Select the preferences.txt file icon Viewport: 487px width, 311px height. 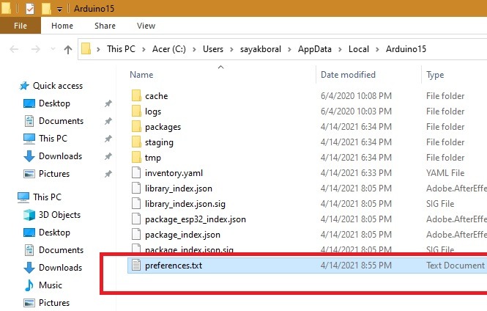(136, 266)
